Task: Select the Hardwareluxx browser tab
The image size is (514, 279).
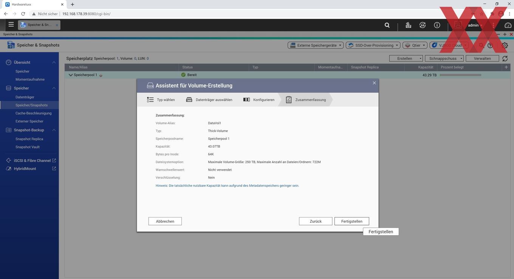Action: point(34,5)
